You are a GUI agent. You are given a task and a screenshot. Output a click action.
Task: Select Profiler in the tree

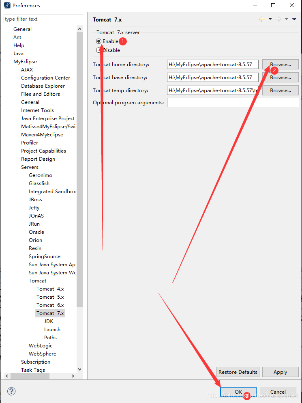pos(30,142)
